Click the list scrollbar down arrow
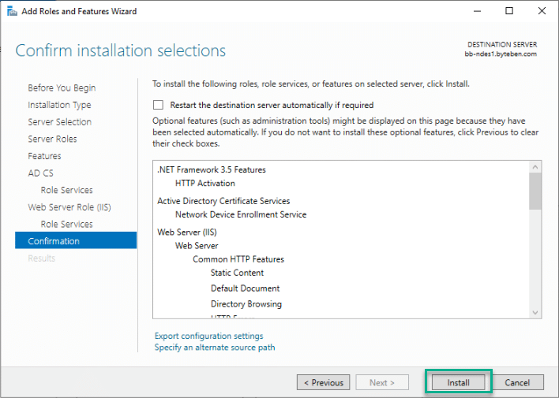 point(535,313)
